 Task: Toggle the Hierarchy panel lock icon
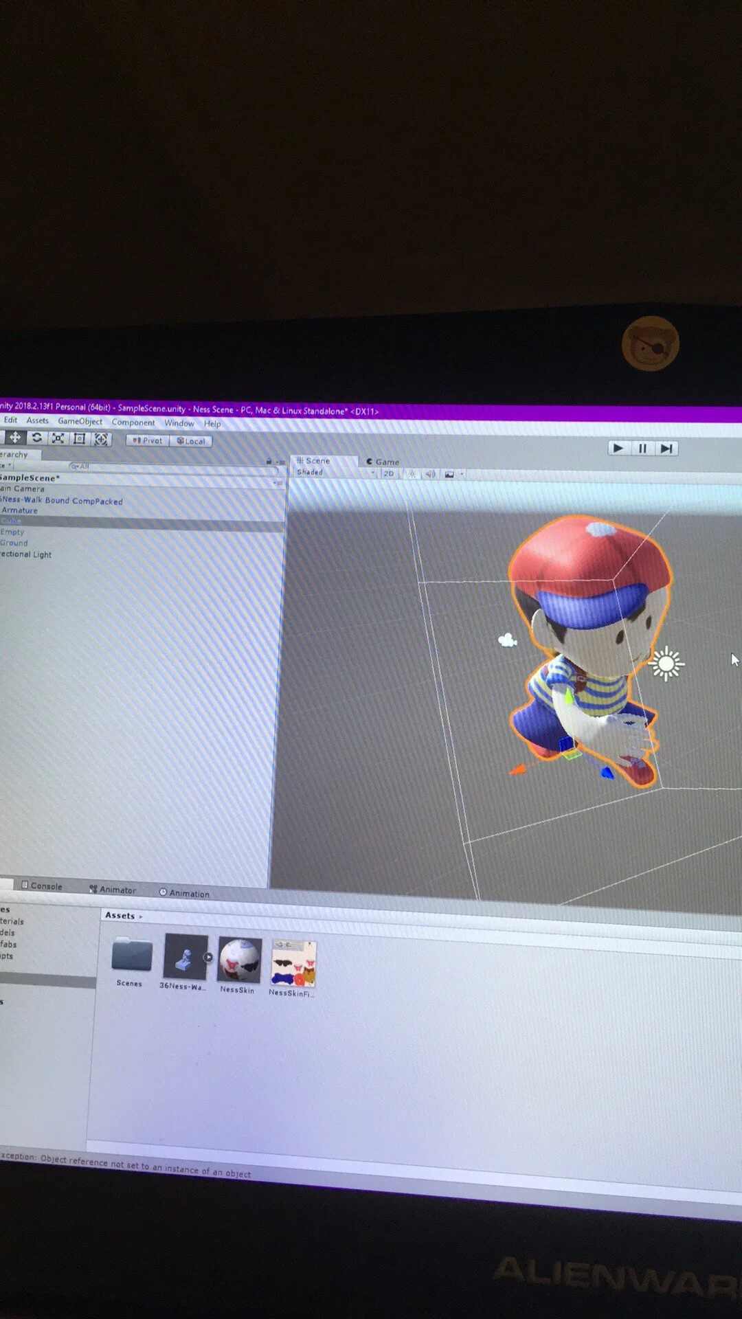tap(269, 461)
